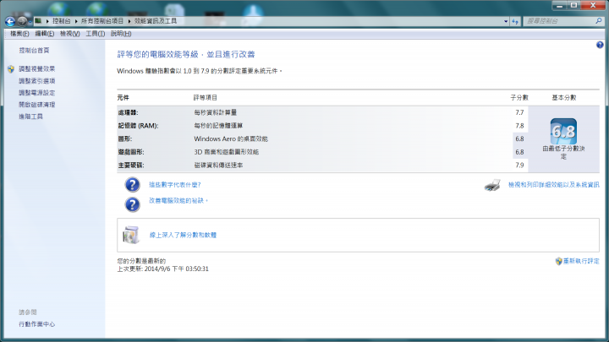
Task: Click the software box icon near 線上深入了解
Action: point(131,235)
